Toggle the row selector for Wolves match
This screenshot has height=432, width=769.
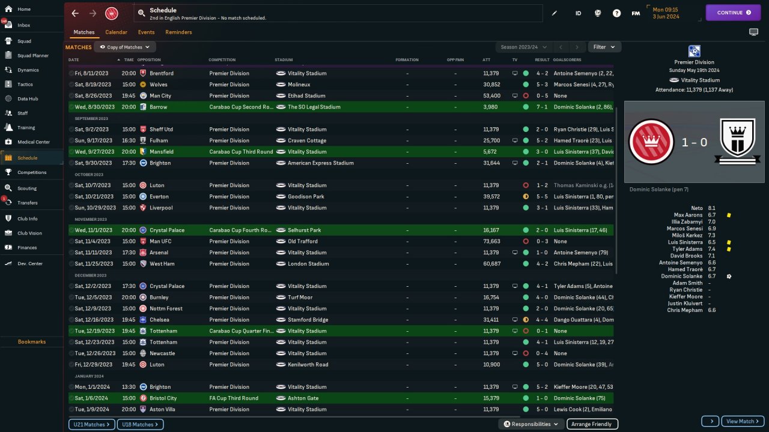click(71, 85)
